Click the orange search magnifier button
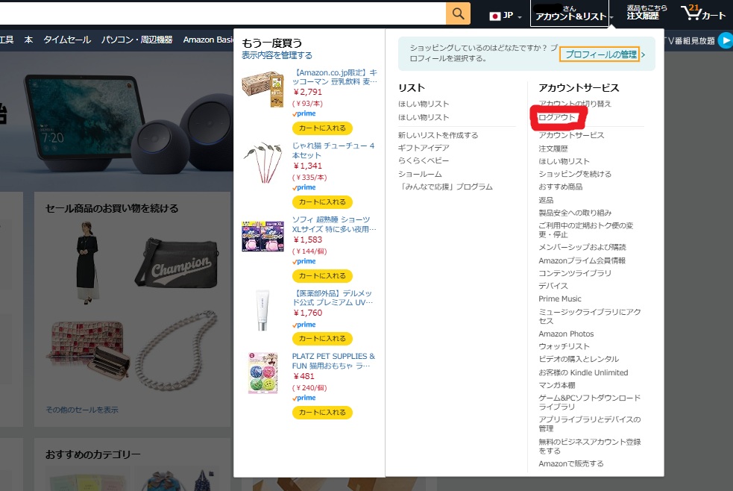This screenshot has width=733, height=491. [458, 13]
